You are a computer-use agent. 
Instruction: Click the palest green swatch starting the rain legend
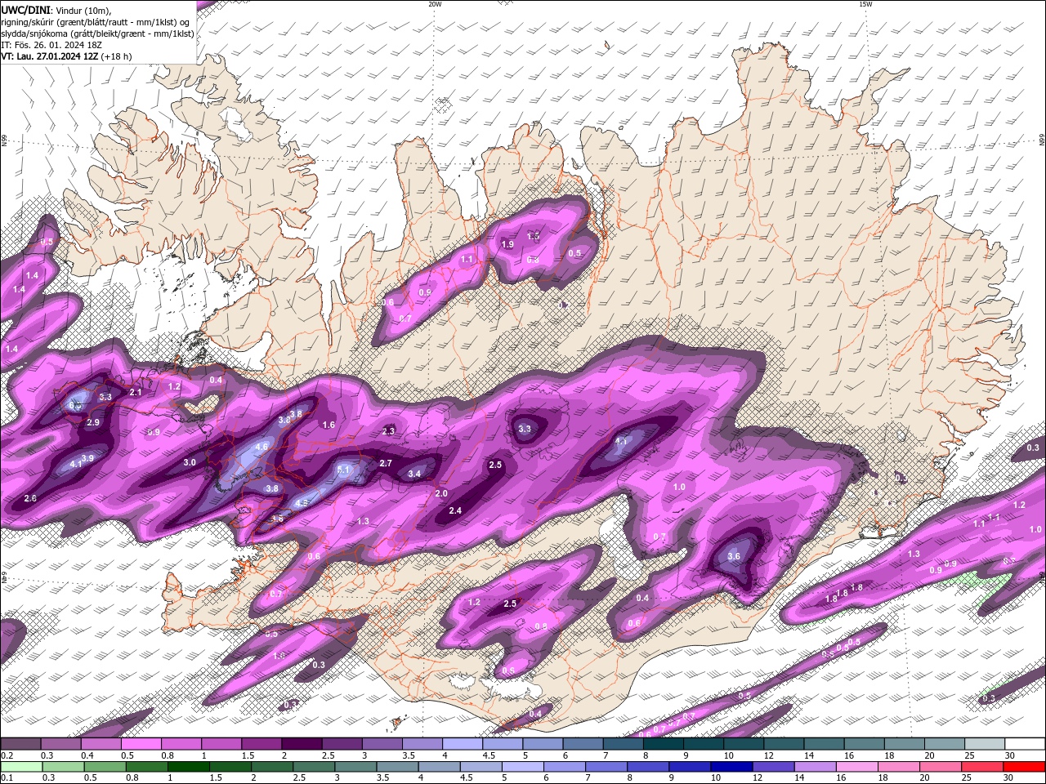click(21, 767)
